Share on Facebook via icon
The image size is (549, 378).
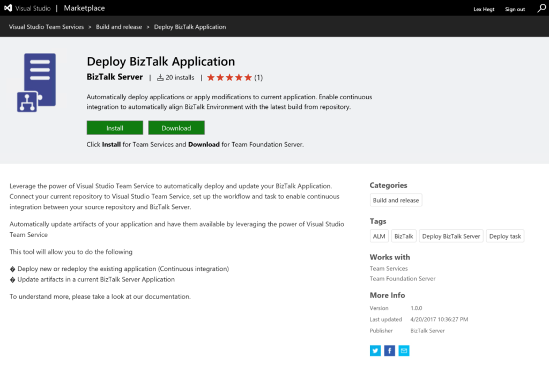(x=390, y=351)
